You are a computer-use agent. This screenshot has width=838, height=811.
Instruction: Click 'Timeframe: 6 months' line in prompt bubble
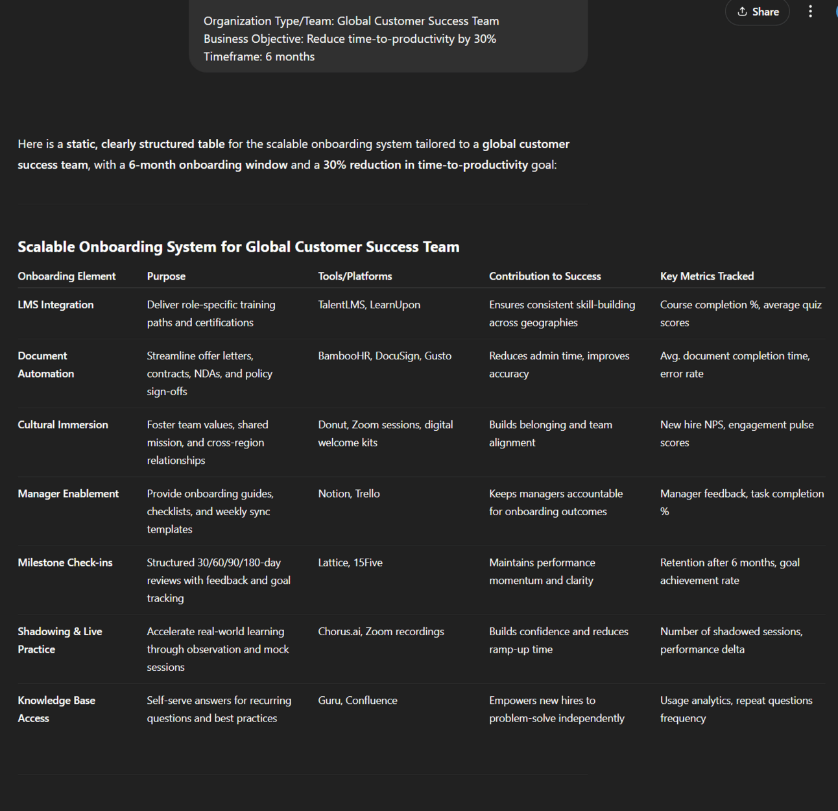coord(259,56)
